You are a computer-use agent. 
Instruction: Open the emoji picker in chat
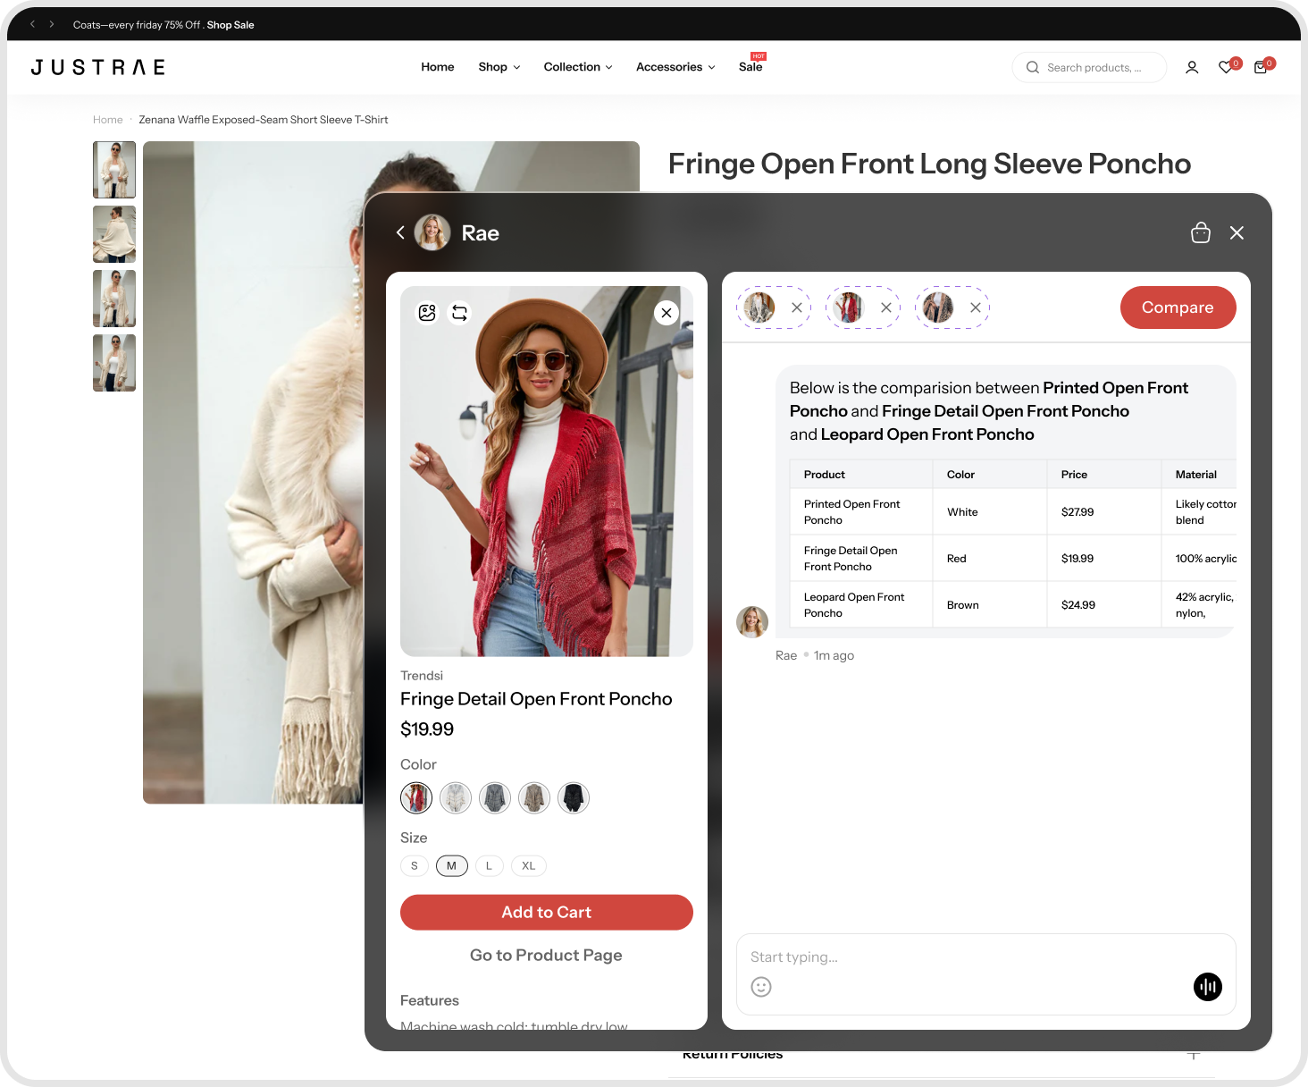(x=761, y=987)
